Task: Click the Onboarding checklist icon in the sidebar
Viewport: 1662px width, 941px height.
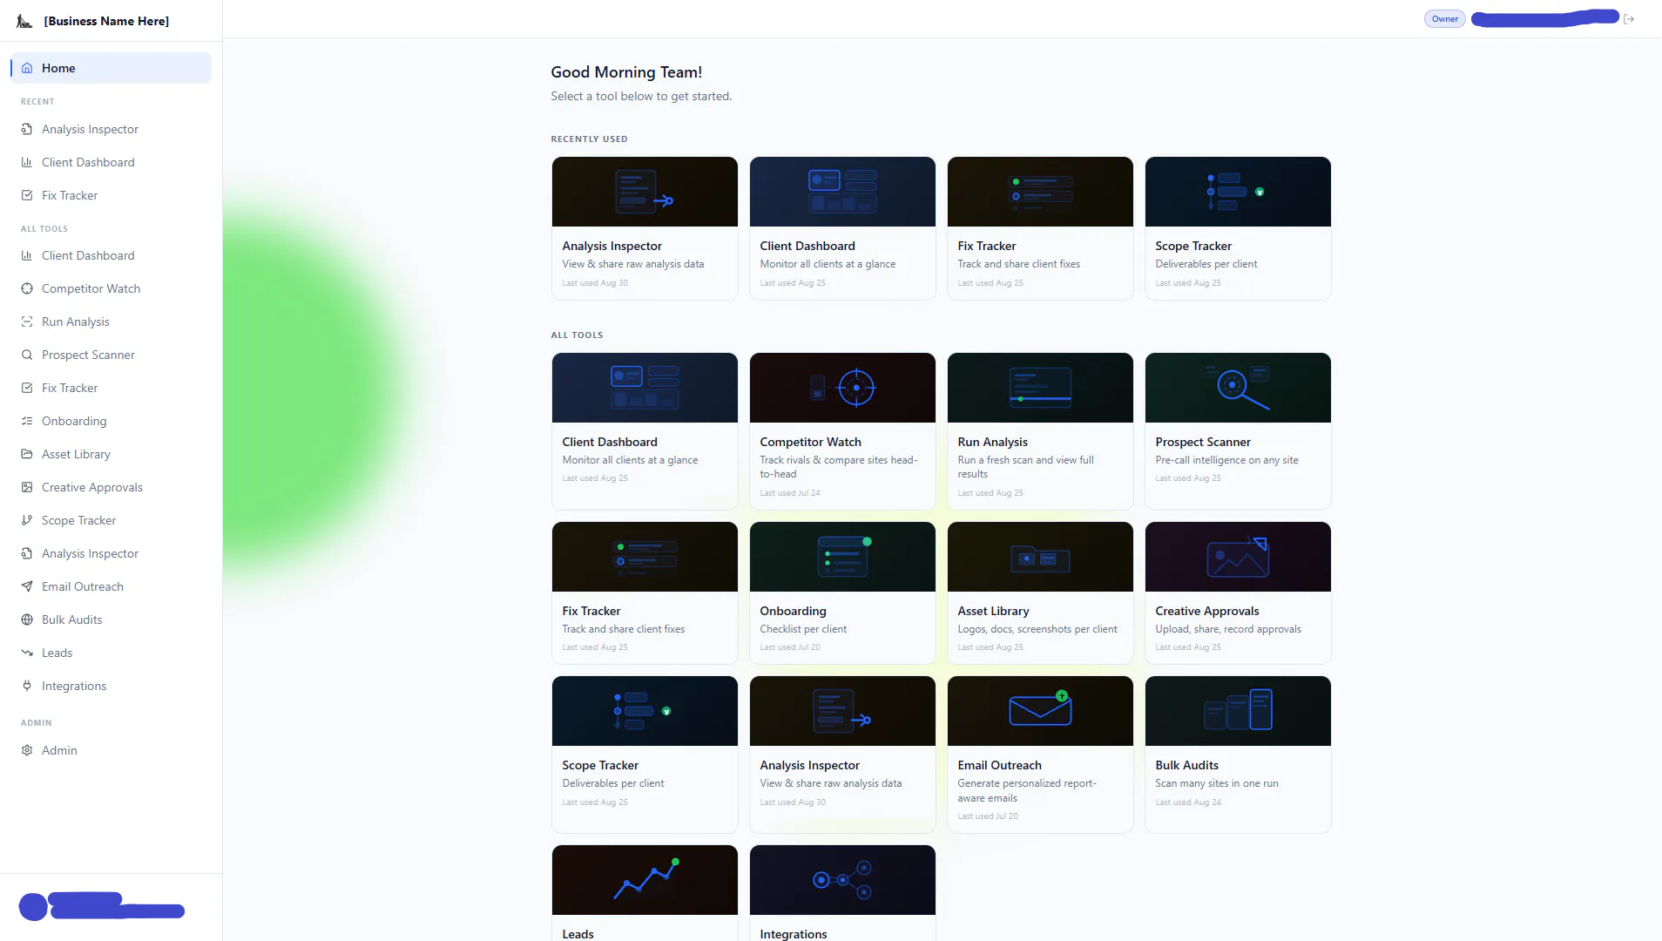Action: pyautogui.click(x=27, y=421)
